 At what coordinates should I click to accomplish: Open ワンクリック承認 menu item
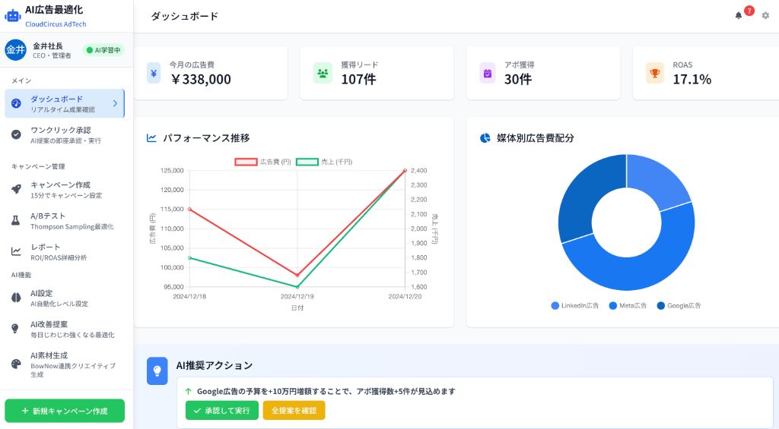pyautogui.click(x=65, y=134)
